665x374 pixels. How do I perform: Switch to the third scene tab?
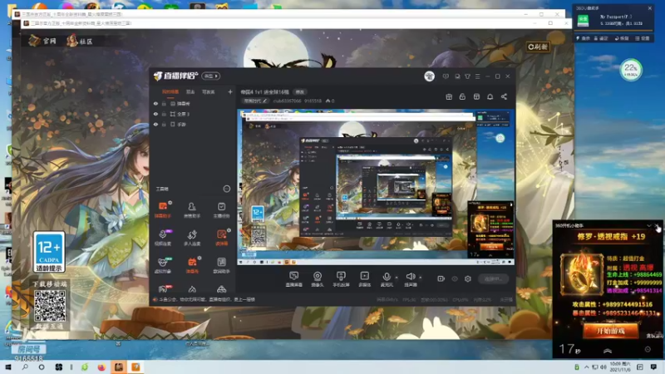(209, 91)
